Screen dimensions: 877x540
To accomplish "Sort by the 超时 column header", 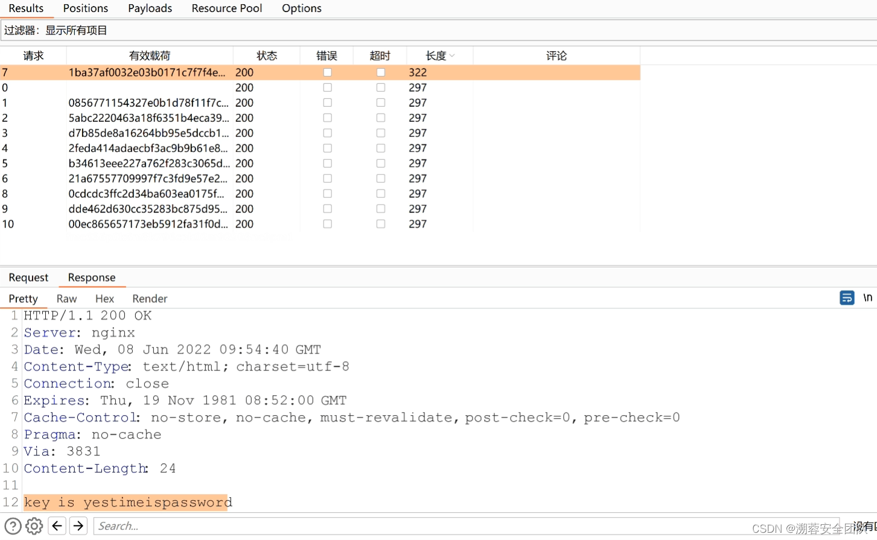I will (380, 56).
